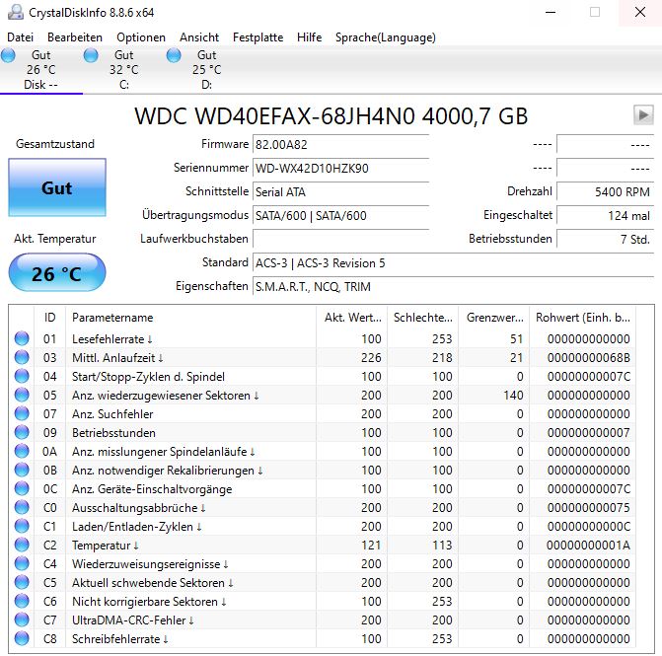Select the Disk -- drive tab at 26 °C
The height and width of the screenshot is (656, 662).
[x=41, y=70]
